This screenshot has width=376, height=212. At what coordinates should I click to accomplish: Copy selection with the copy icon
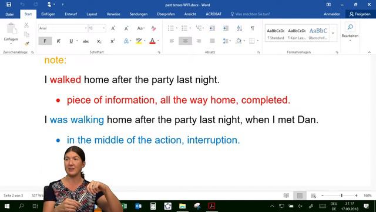(x=26, y=34)
